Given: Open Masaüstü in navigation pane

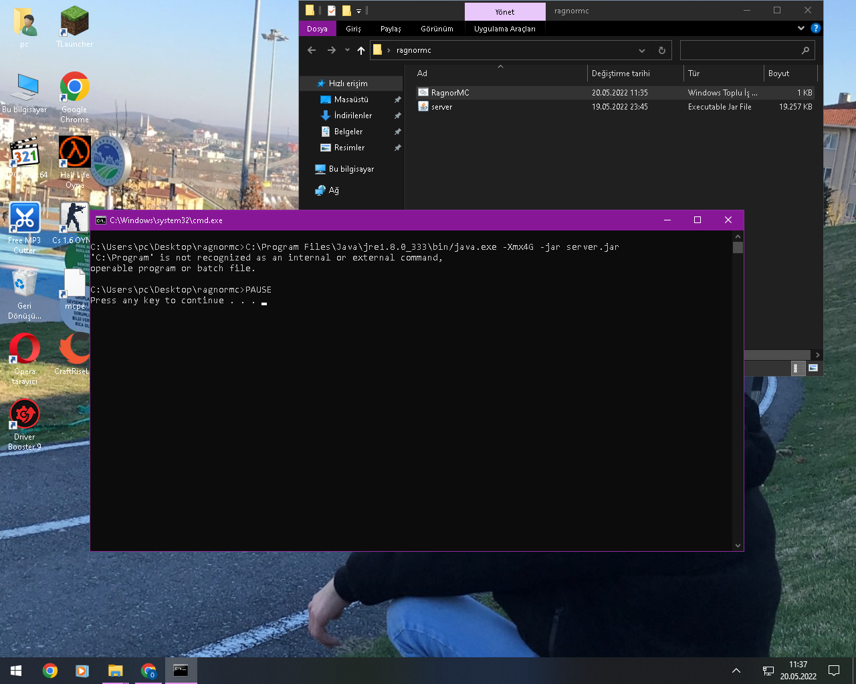Looking at the screenshot, I should [x=351, y=100].
